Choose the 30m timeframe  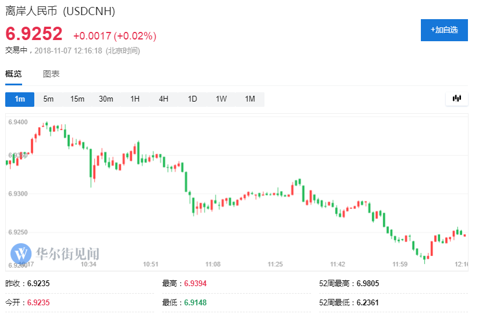[106, 99]
